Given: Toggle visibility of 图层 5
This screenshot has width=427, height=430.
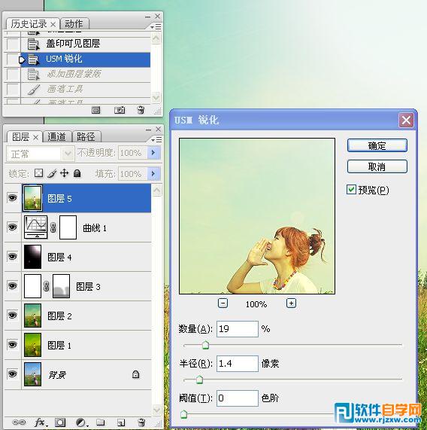Looking at the screenshot, I should pyautogui.click(x=12, y=197).
